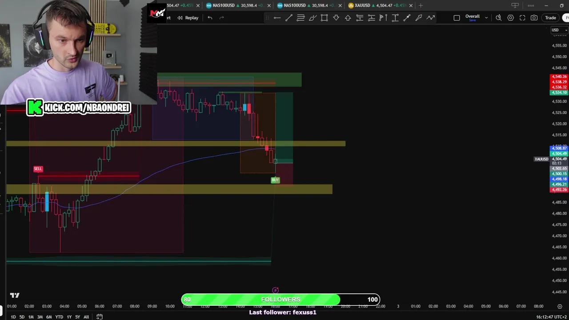Set time range to 5Y
Viewport: 569px width, 320px height.
click(77, 317)
